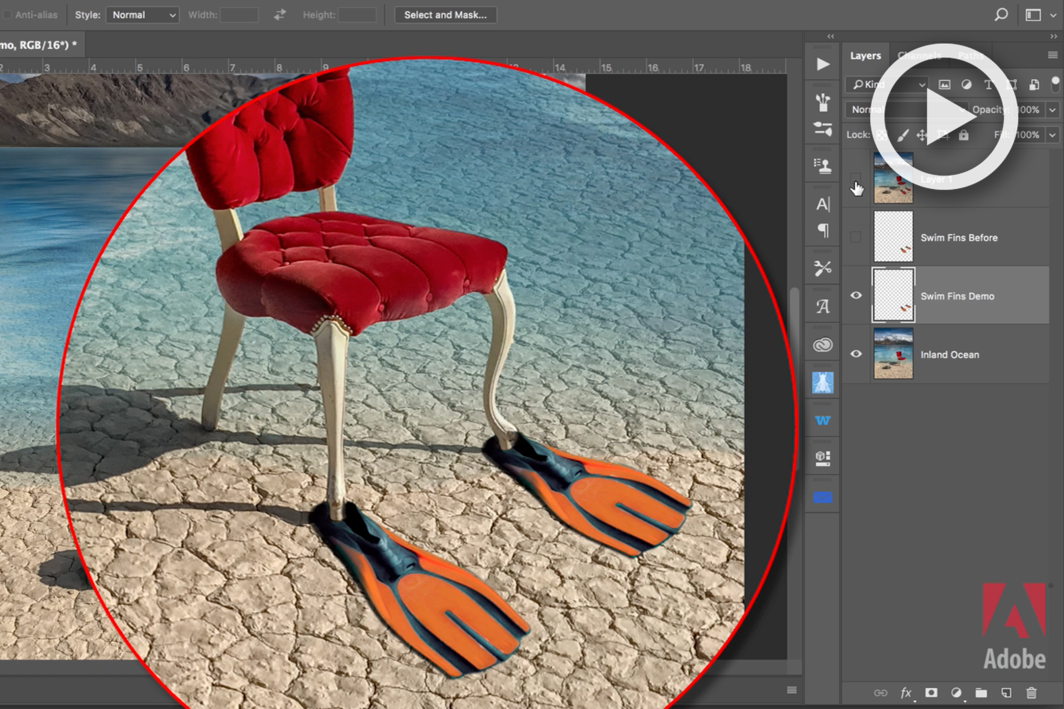Select the Inland Ocean layer name
This screenshot has height=709, width=1064.
point(950,355)
